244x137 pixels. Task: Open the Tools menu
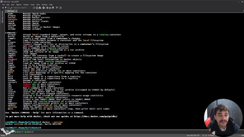click(x=38, y=5)
